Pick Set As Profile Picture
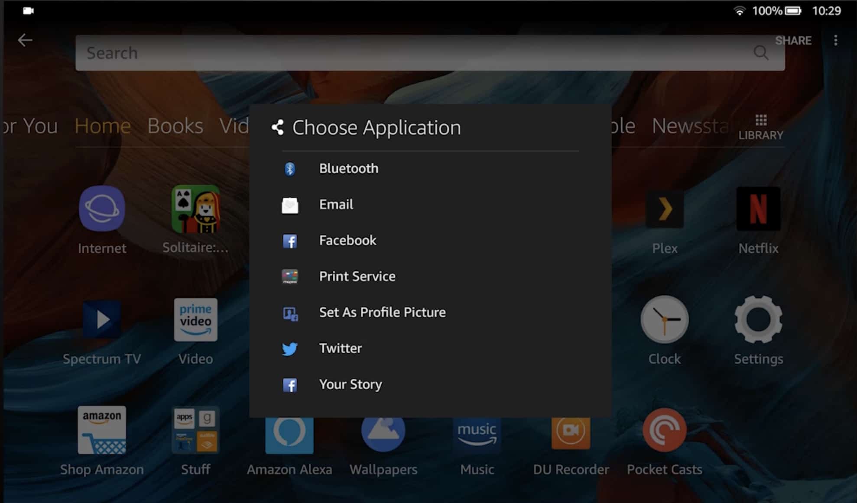The height and width of the screenshot is (503, 857). [x=382, y=313]
